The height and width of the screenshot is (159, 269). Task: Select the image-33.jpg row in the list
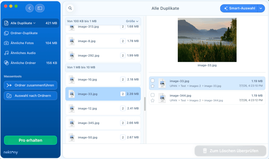pyautogui.click(x=103, y=94)
